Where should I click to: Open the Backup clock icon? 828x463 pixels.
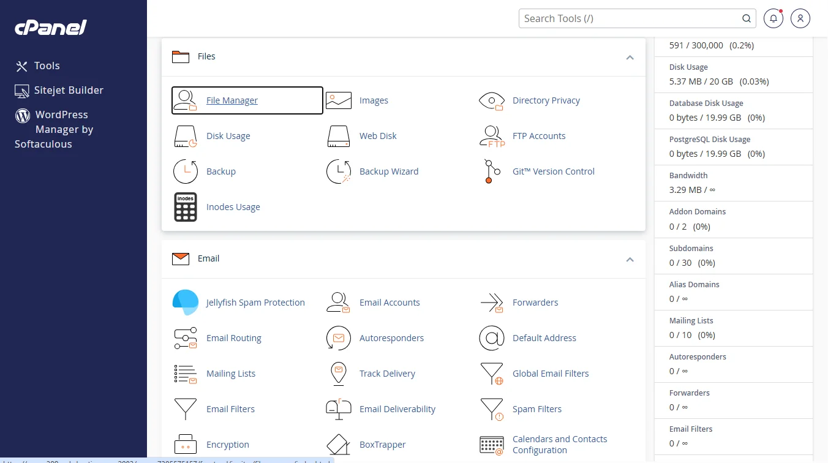point(185,171)
